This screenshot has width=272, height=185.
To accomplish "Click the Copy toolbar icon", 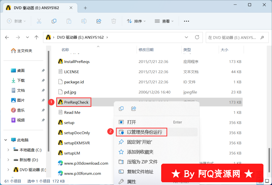I will pyautogui.click(x=54, y=21).
